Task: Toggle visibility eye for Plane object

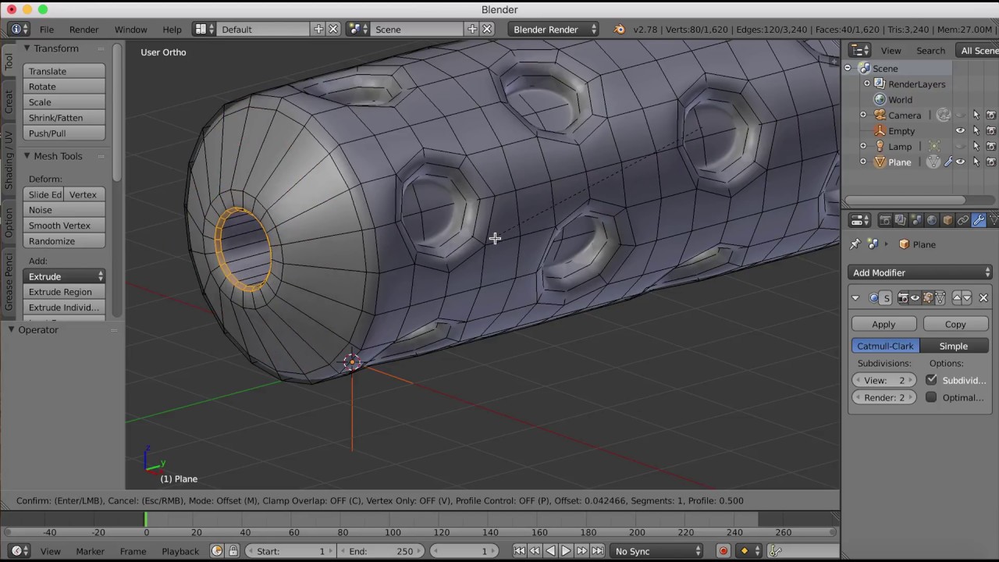Action: tap(961, 162)
